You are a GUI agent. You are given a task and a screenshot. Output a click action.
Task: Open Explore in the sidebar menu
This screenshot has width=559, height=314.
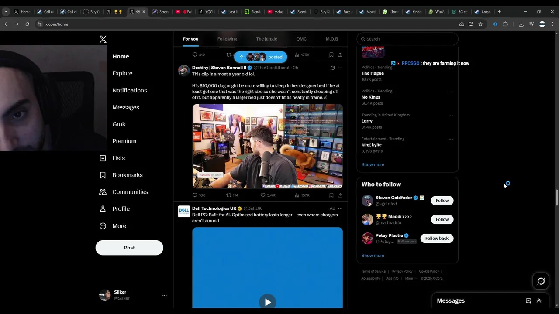point(122,73)
